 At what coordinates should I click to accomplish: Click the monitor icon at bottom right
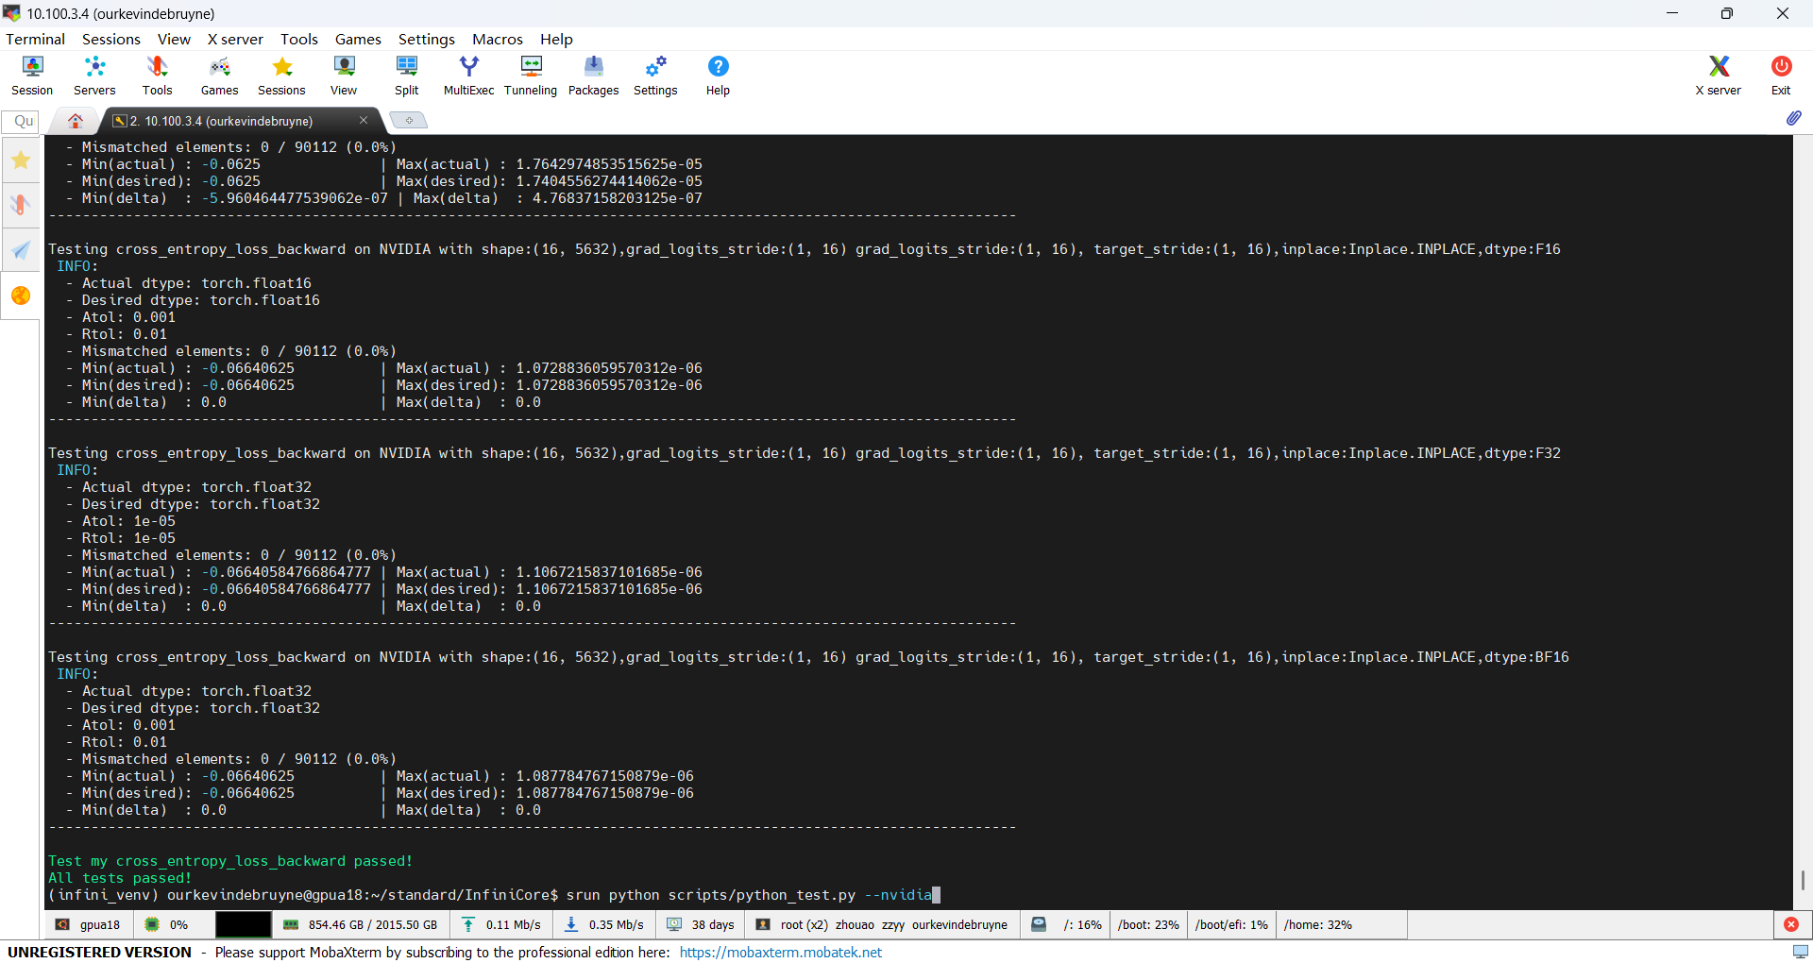(x=1801, y=952)
